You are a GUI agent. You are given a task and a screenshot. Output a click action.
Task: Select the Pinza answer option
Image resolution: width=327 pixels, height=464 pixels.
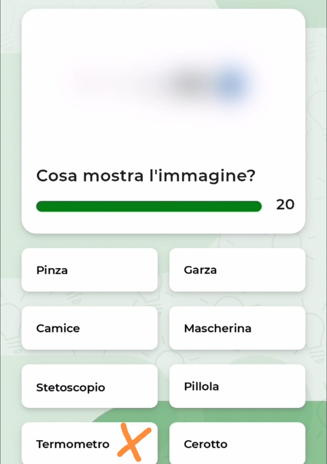(89, 270)
